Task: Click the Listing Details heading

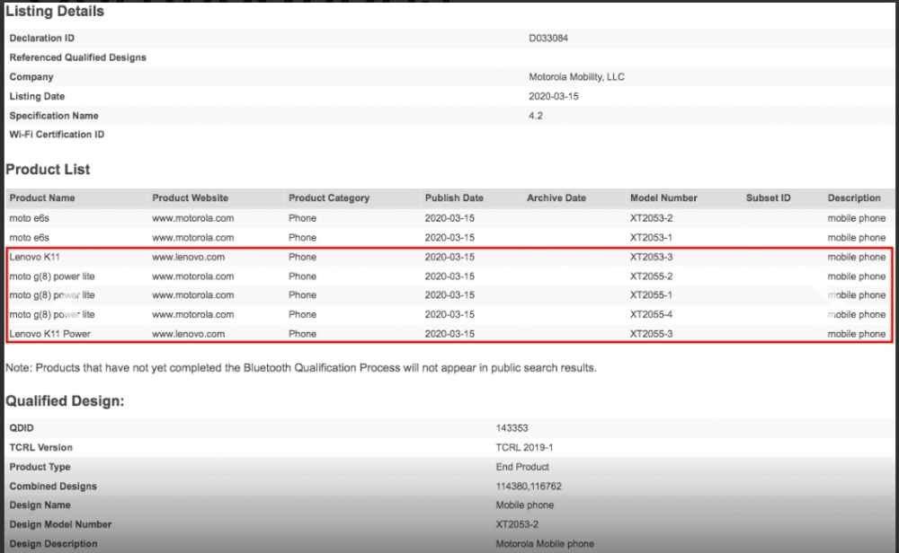Action: pyautogui.click(x=55, y=11)
